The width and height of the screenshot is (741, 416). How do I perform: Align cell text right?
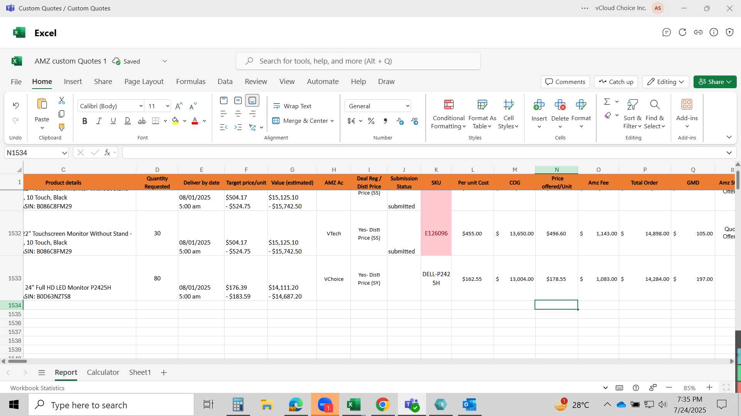click(x=252, y=114)
